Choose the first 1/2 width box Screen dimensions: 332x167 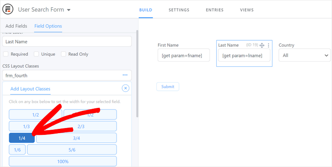36,114
